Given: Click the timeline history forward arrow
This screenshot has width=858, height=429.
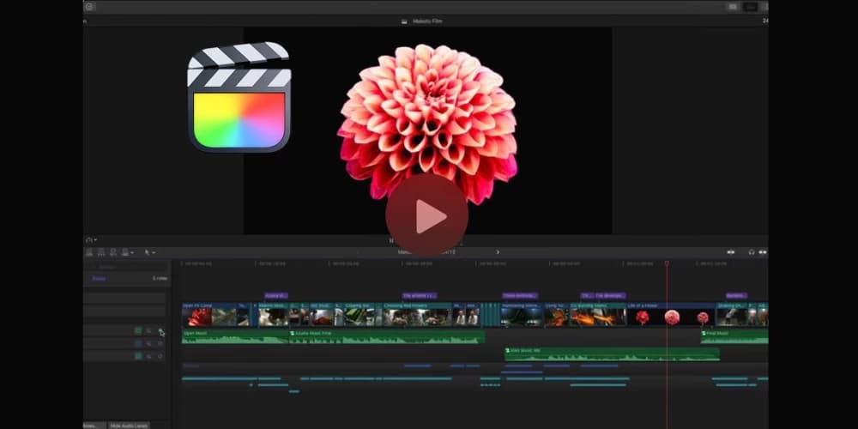Looking at the screenshot, I should point(498,252).
